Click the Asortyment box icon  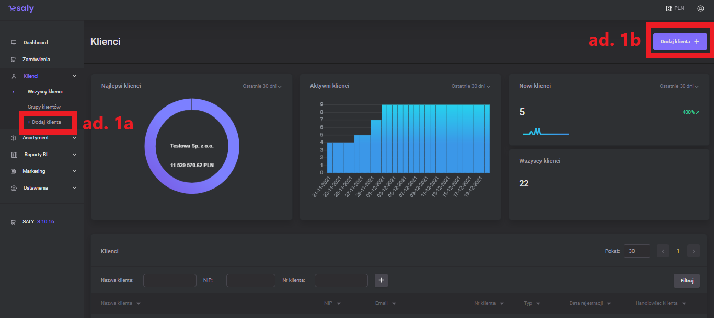(x=14, y=138)
